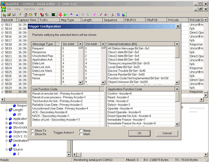Select Unsolicited Rsp in Message Type list
The height and width of the screenshot is (162, 209).
point(43,56)
